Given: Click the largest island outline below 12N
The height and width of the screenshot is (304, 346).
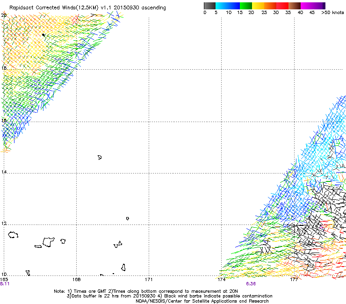Looking at the screenshot, I should pyautogui.click(x=49, y=242).
